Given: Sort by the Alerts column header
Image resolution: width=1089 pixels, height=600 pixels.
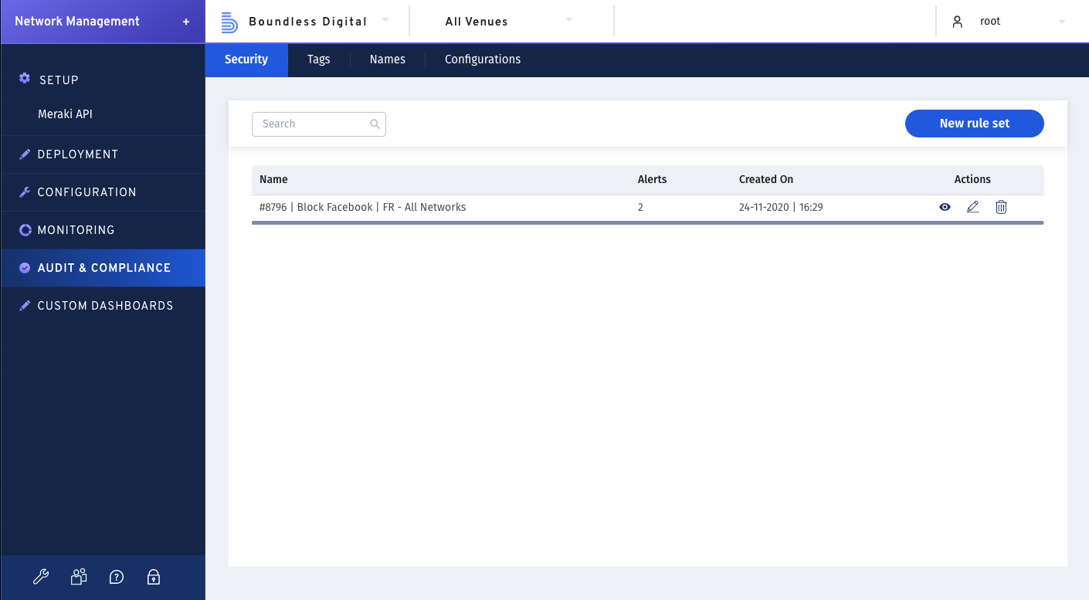Looking at the screenshot, I should coord(652,179).
